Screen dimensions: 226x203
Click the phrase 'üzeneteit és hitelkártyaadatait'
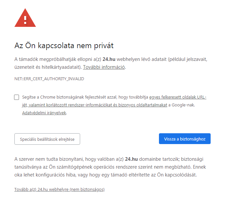(x=47, y=67)
